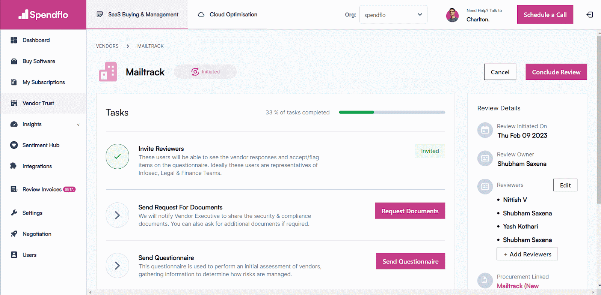Click the Negotiation rocket icon
Viewport: 601px width, 295px height.
(14, 234)
